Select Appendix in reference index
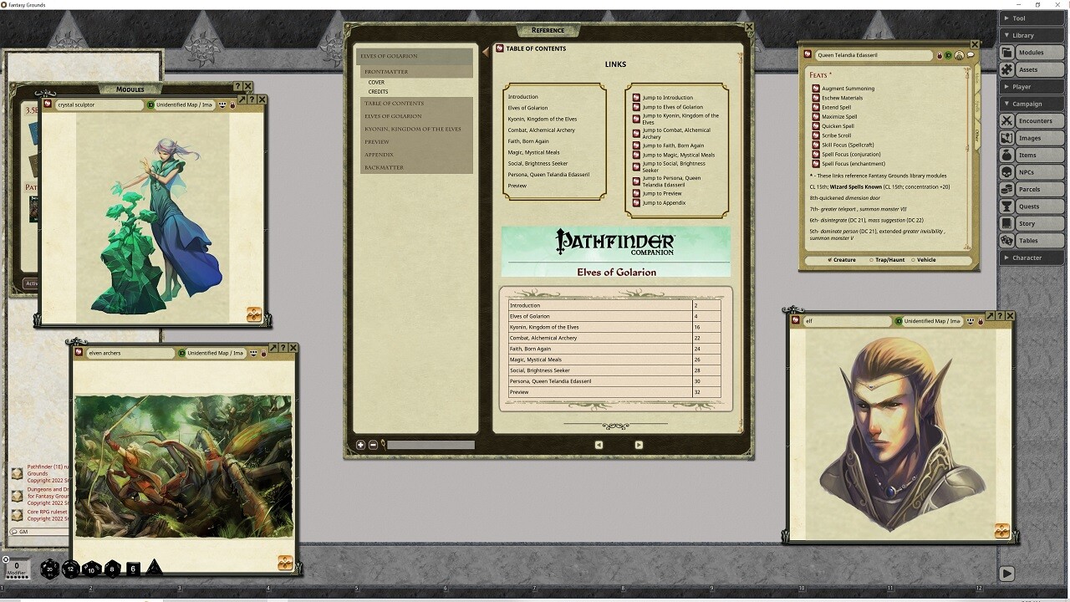 (379, 155)
